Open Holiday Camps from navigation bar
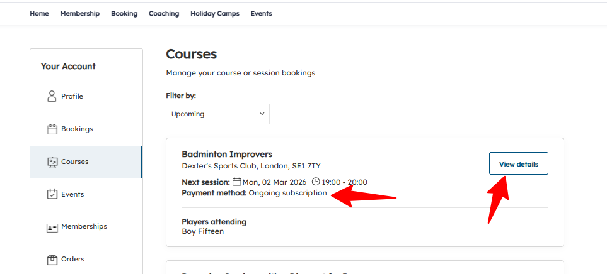This screenshot has width=607, height=274. pyautogui.click(x=215, y=13)
